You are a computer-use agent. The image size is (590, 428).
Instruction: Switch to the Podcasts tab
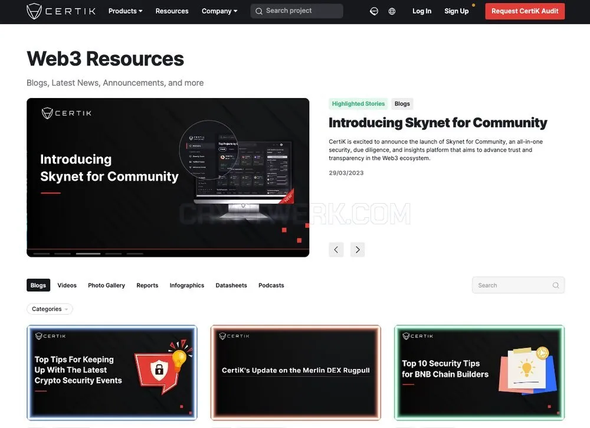pos(271,285)
